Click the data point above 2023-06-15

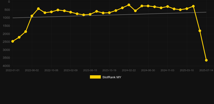pyautogui.click(x=90, y=14)
